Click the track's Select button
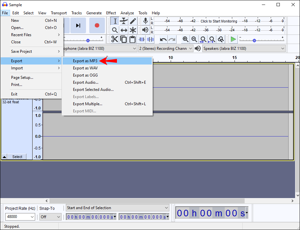 [x=17, y=157]
